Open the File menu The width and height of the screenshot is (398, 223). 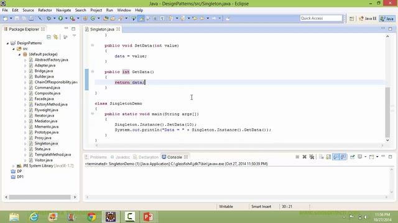click(5, 10)
